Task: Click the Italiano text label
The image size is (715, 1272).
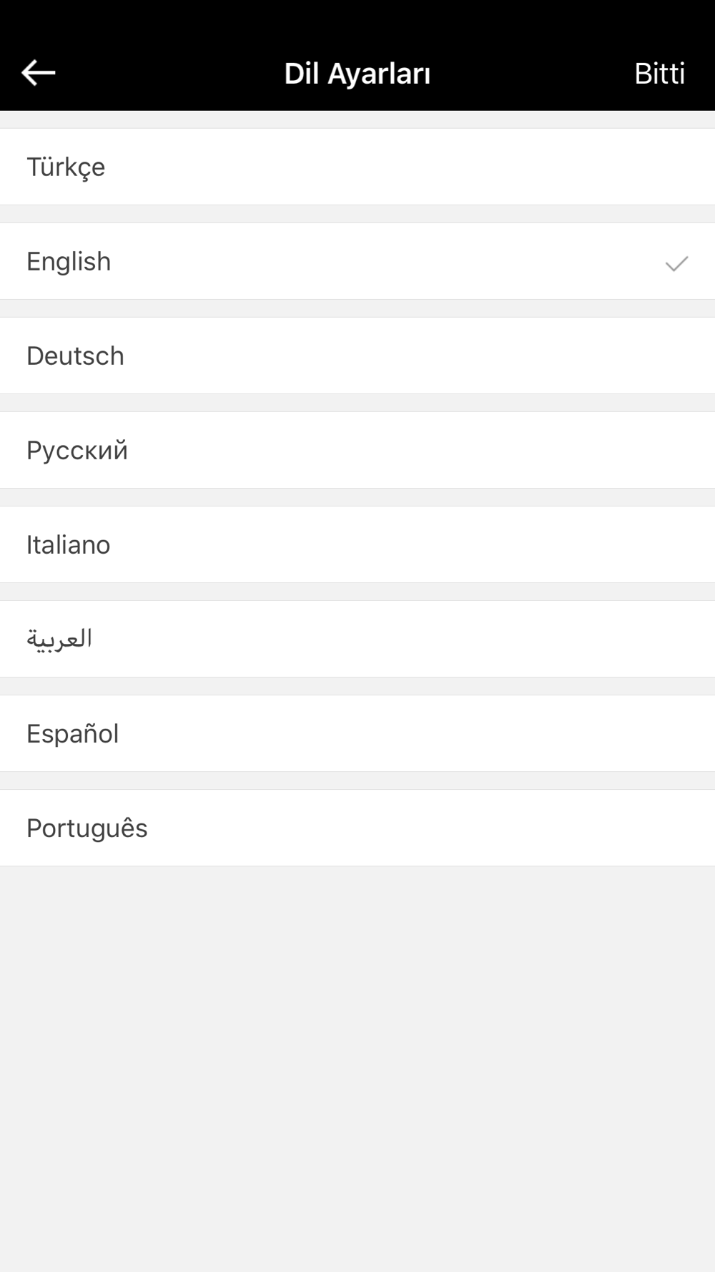Action: point(68,545)
